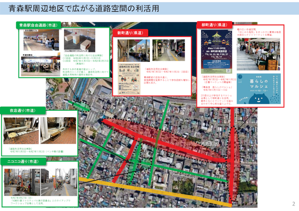Click the au Style label on the map

point(106,96)
